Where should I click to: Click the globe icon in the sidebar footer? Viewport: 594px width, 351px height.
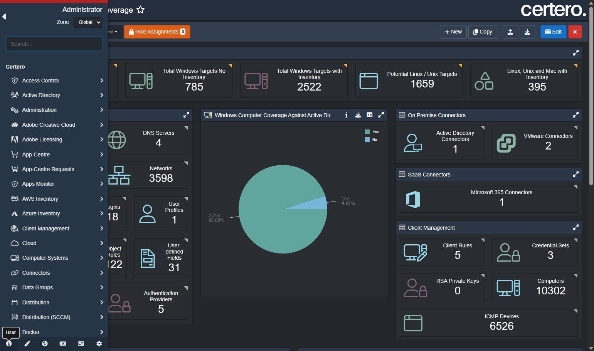pos(45,344)
